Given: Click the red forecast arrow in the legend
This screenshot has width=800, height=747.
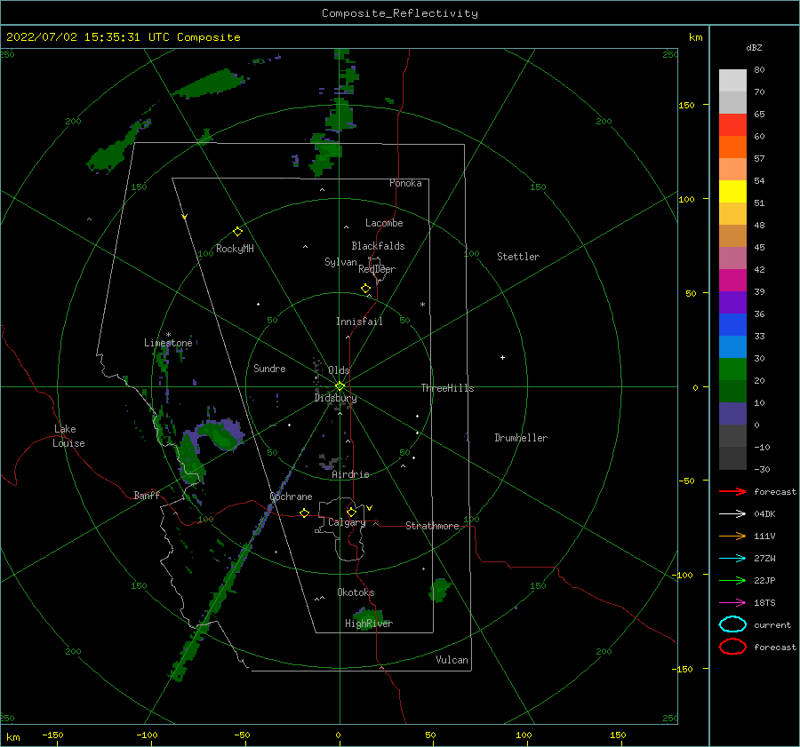Looking at the screenshot, I should click(x=732, y=491).
